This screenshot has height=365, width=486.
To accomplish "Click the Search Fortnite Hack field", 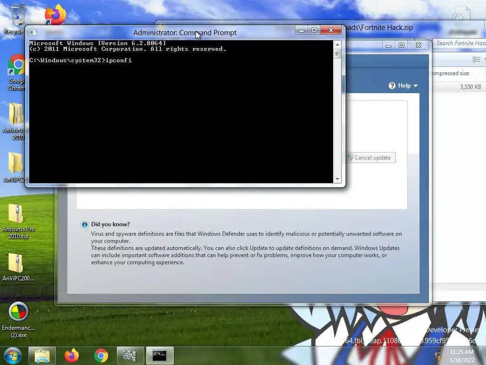I will (x=459, y=43).
